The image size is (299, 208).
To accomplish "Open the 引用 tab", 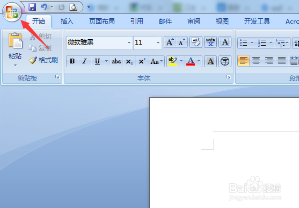I will (x=137, y=21).
